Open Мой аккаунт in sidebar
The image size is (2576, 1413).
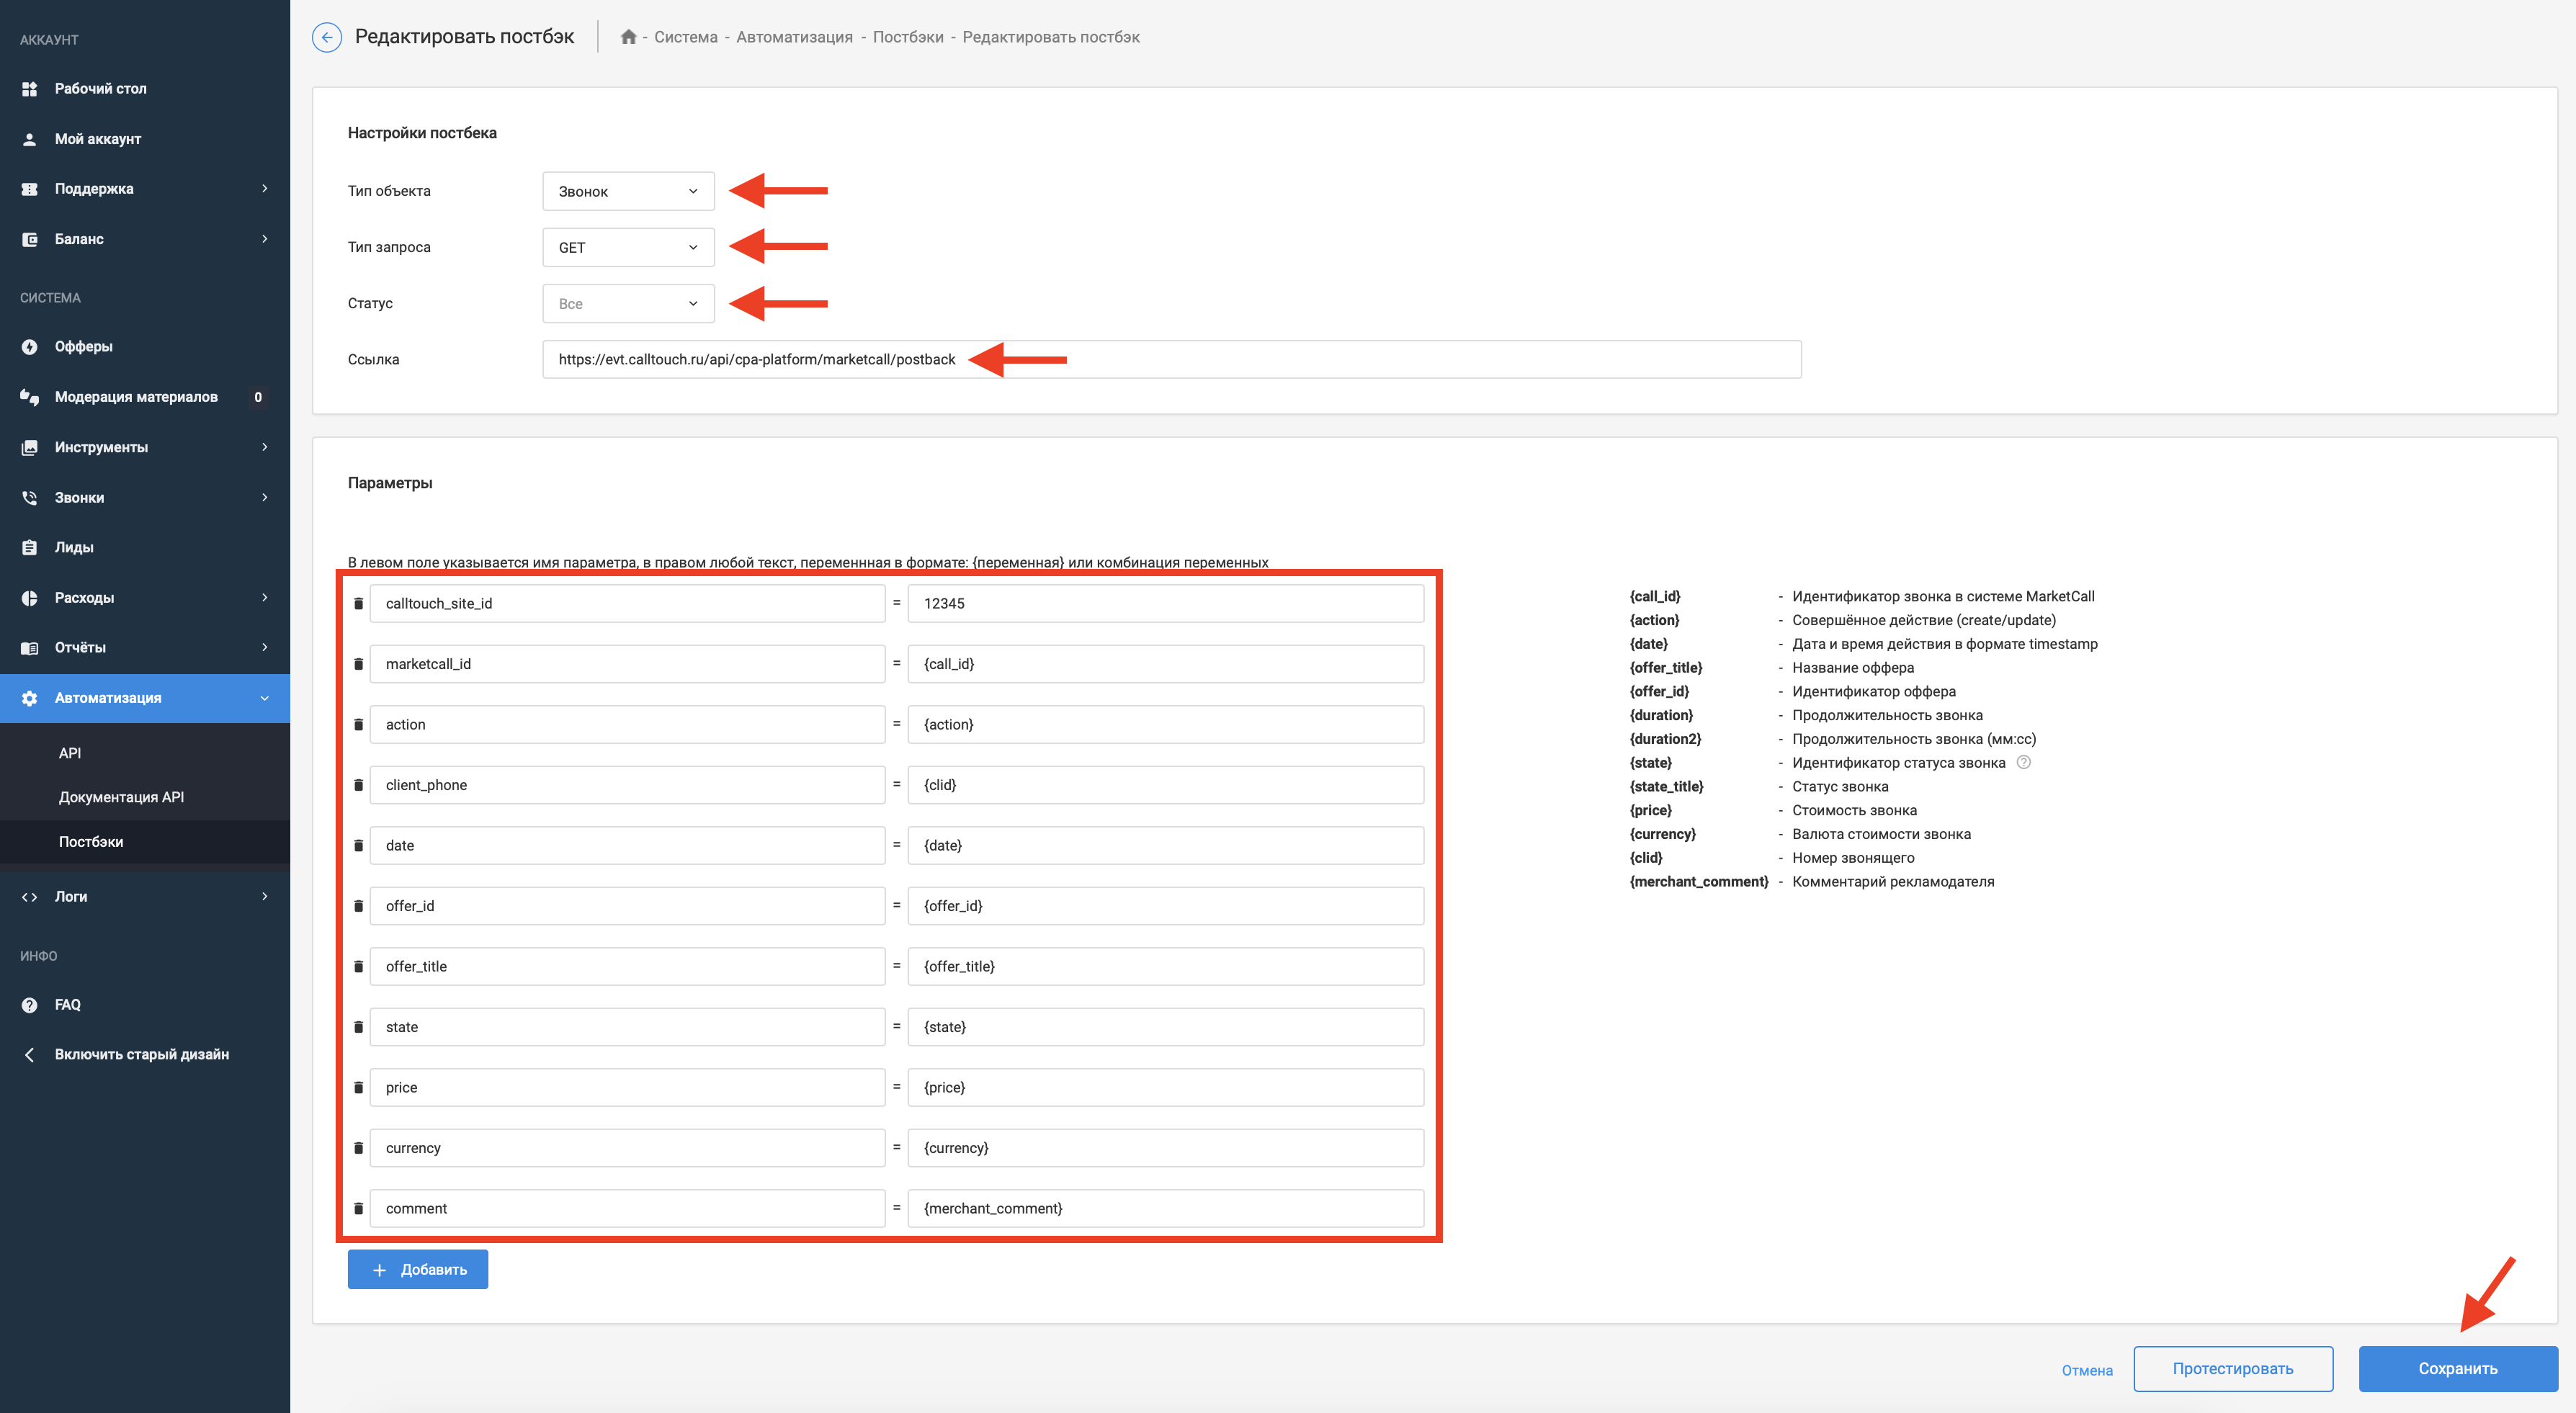(x=97, y=139)
